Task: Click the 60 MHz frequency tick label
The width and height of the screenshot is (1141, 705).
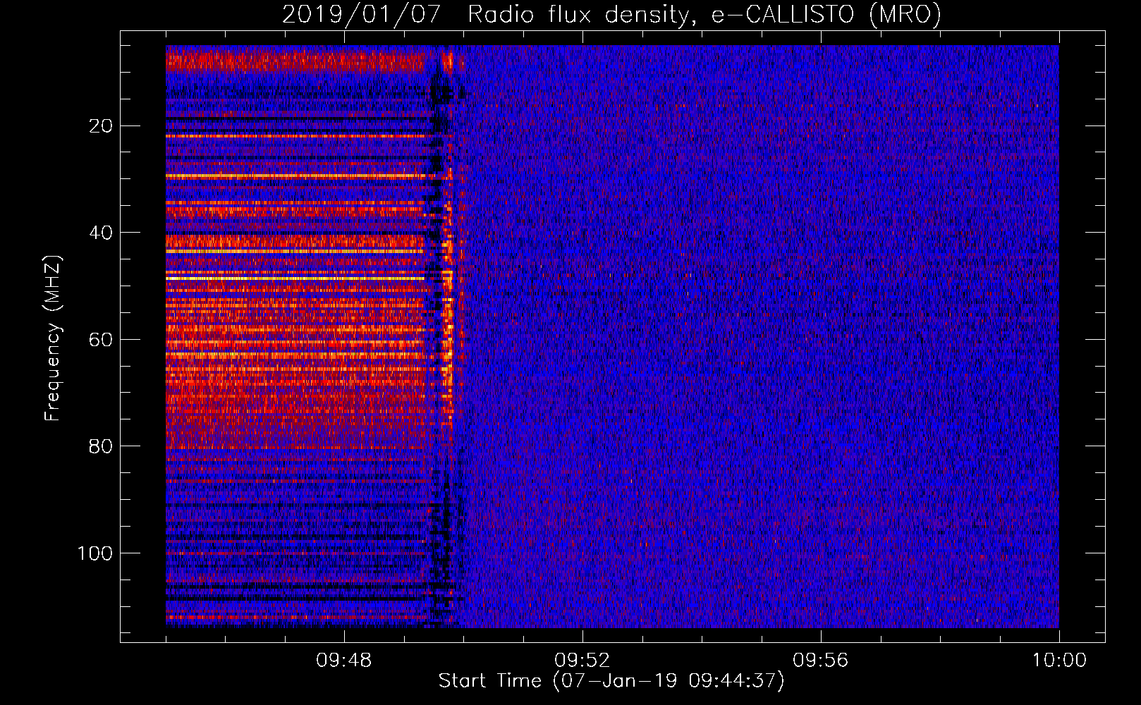Action: [101, 340]
